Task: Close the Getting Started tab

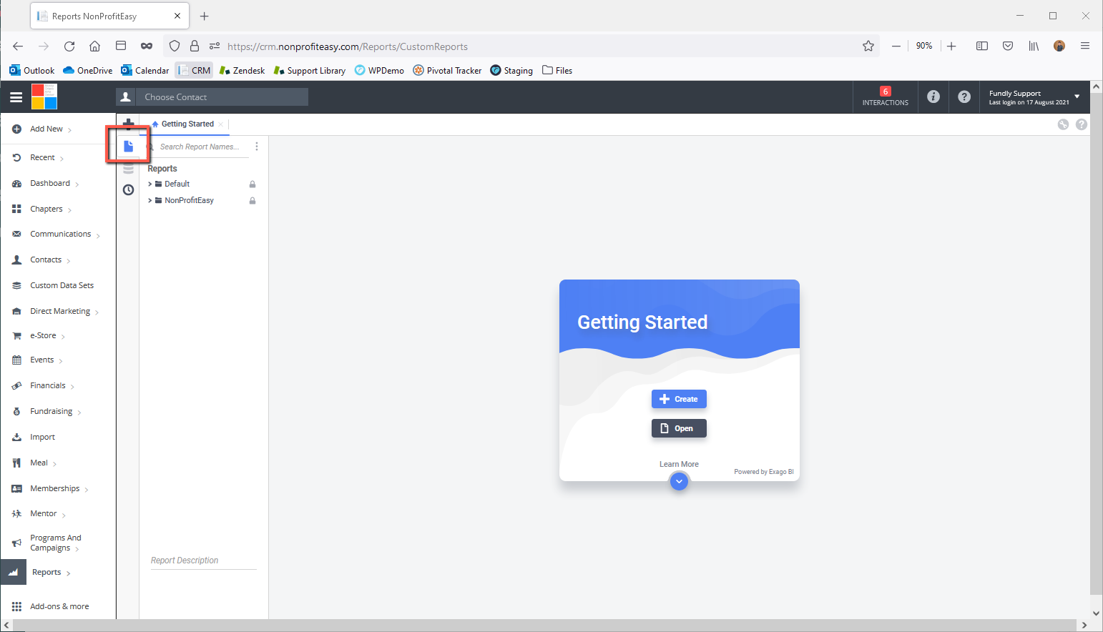Action: click(221, 124)
